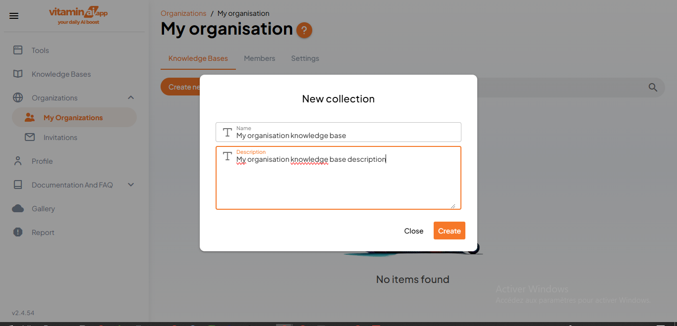Open help via the orange question mark

(x=304, y=30)
